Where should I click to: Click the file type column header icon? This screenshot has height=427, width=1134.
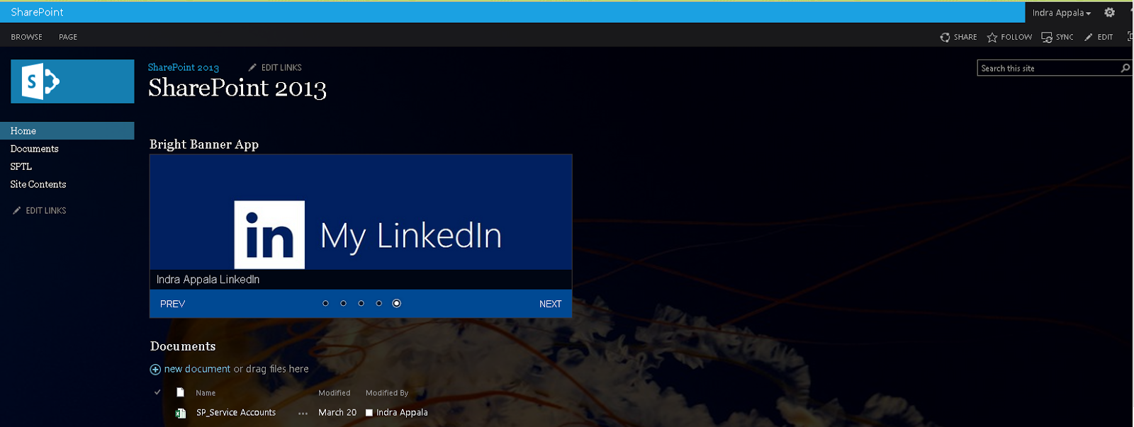click(x=180, y=392)
